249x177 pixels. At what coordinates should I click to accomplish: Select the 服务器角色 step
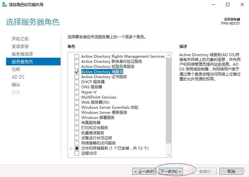[x=33, y=62]
